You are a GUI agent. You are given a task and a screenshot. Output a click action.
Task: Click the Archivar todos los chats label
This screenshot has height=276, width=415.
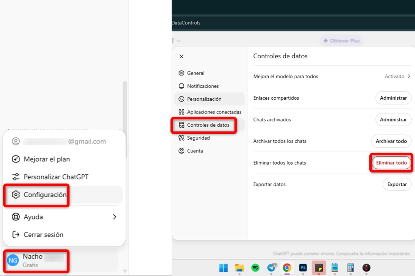click(280, 141)
